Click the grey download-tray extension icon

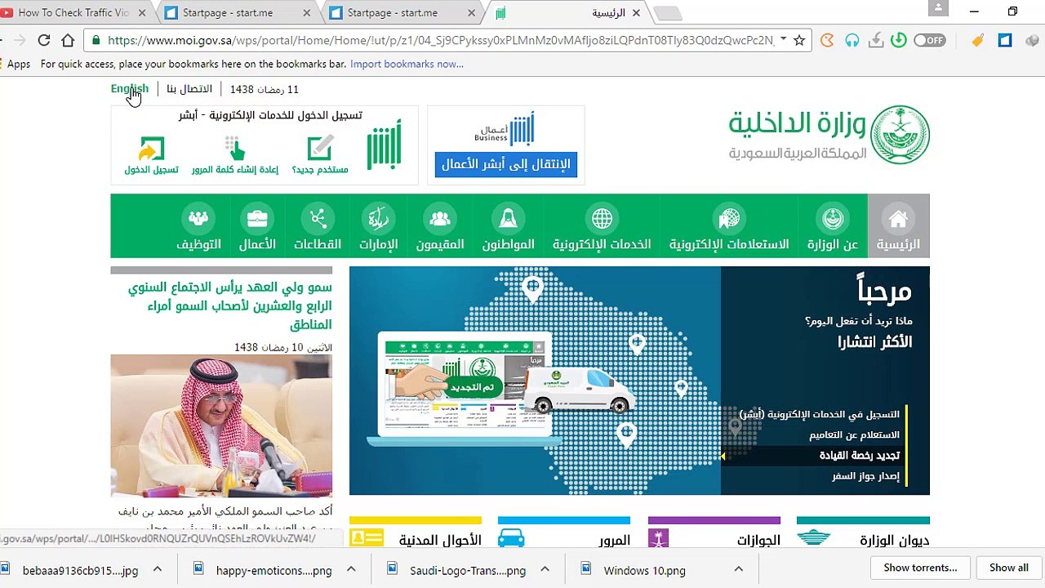(x=875, y=40)
